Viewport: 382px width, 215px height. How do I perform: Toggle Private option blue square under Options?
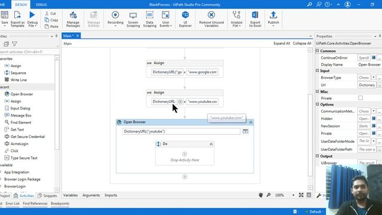click(x=374, y=133)
